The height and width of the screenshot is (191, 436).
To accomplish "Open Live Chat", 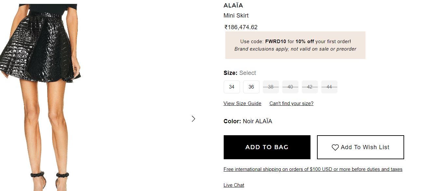I will [233, 185].
